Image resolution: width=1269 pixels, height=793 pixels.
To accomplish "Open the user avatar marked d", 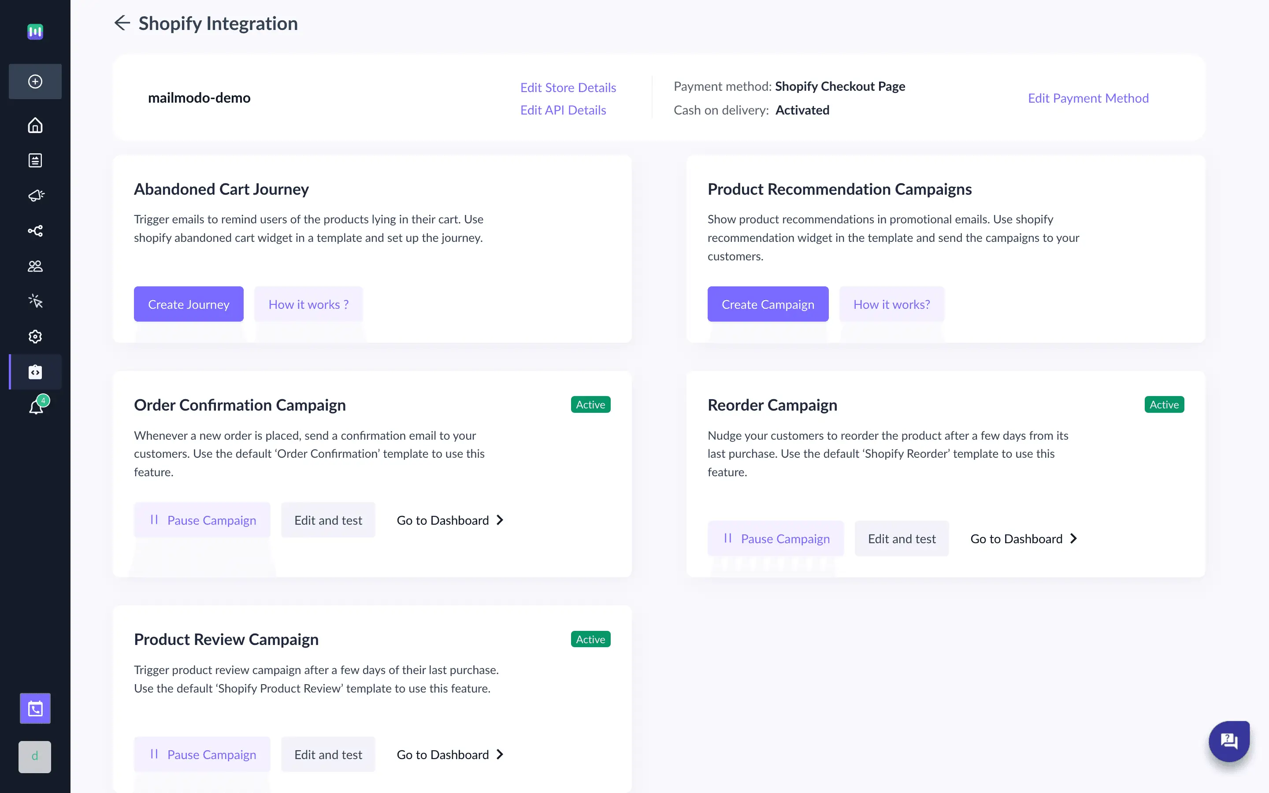I will pyautogui.click(x=35, y=757).
